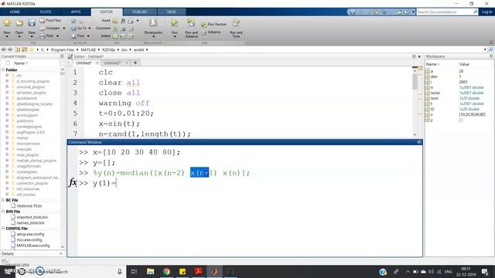This screenshot has height=278, width=495.
Task: Click the Run and Time icon
Action: [236, 22]
